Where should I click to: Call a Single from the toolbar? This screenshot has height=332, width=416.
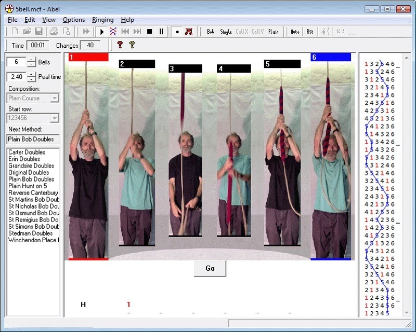[226, 32]
